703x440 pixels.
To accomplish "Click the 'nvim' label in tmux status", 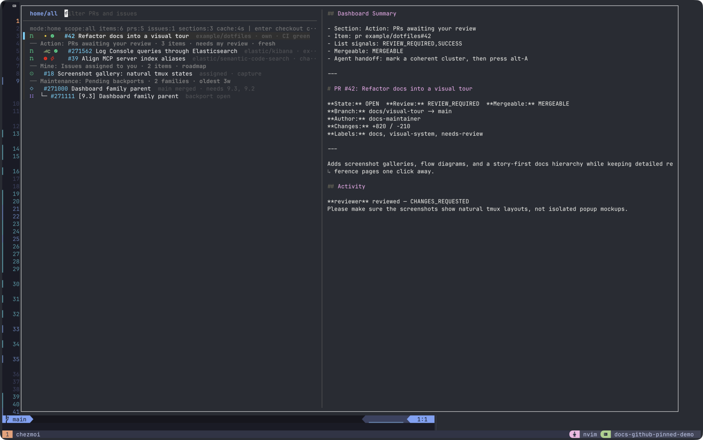I will (590, 435).
